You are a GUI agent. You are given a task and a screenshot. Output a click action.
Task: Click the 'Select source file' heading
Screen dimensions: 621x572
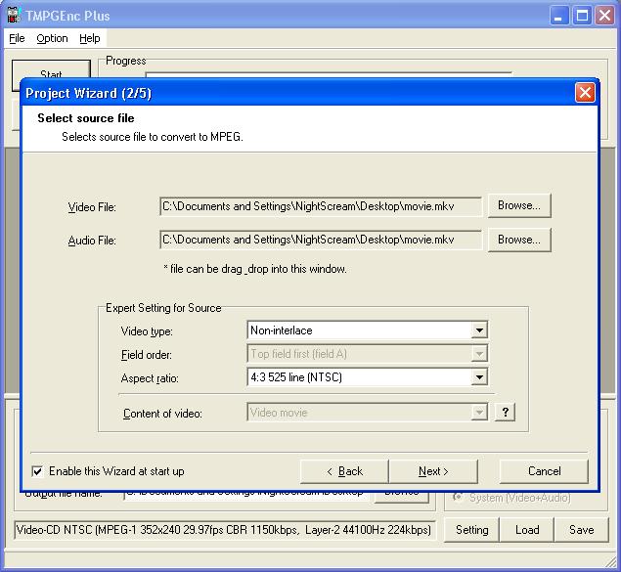tap(85, 118)
